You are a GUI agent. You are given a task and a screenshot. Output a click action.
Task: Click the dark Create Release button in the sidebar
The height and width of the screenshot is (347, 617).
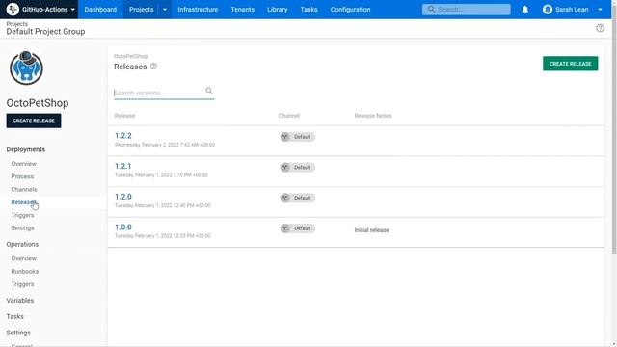pos(34,120)
